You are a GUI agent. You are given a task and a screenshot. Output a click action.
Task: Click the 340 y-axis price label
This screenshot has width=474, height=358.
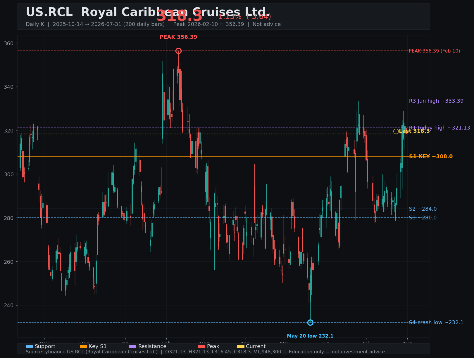tap(9, 87)
